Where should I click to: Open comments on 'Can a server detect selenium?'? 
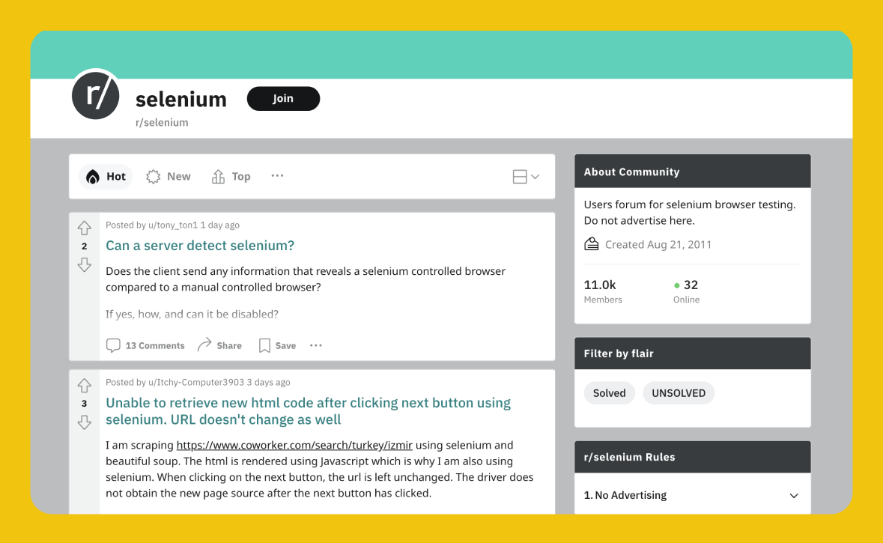114,345
